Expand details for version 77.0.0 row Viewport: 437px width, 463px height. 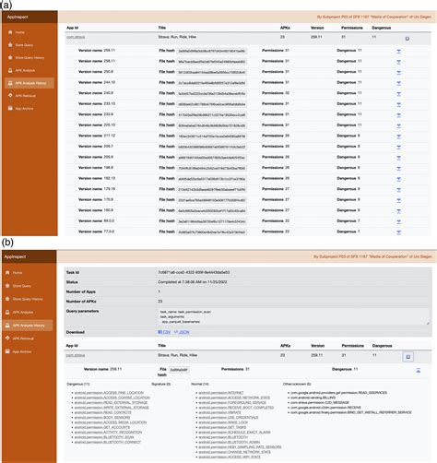(x=398, y=232)
